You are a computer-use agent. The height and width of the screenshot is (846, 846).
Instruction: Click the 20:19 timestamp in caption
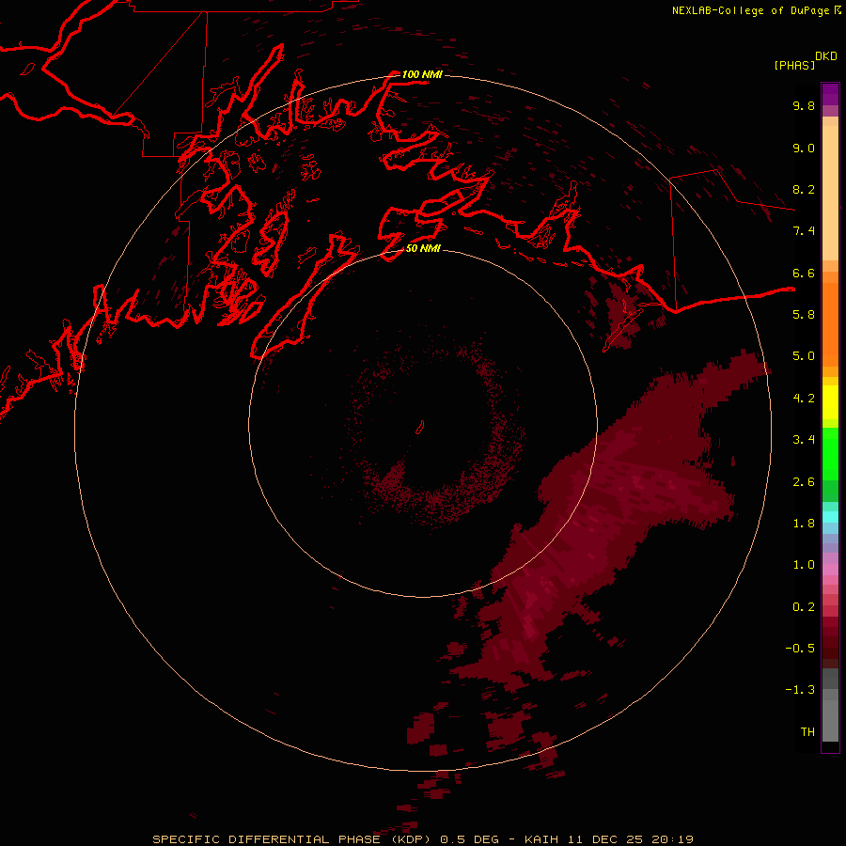pos(672,839)
